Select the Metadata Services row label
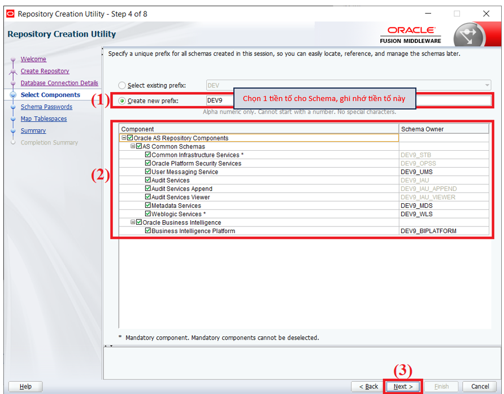This screenshot has width=504, height=394. click(x=176, y=205)
